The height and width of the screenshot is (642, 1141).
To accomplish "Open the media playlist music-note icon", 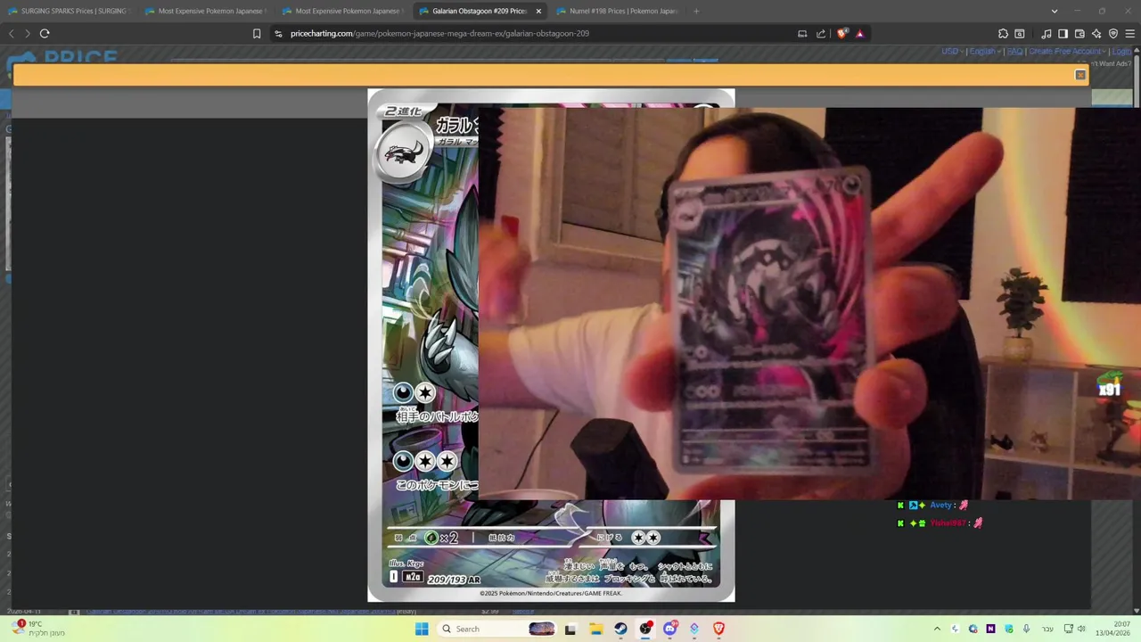I will pyautogui.click(x=1047, y=34).
